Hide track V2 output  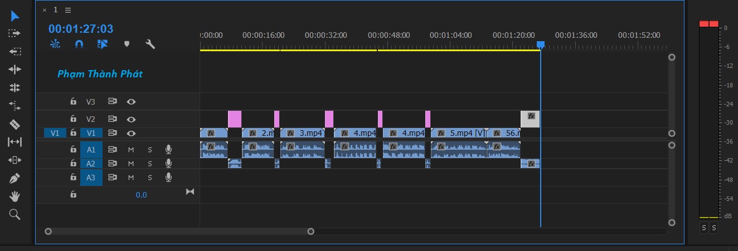tap(131, 119)
